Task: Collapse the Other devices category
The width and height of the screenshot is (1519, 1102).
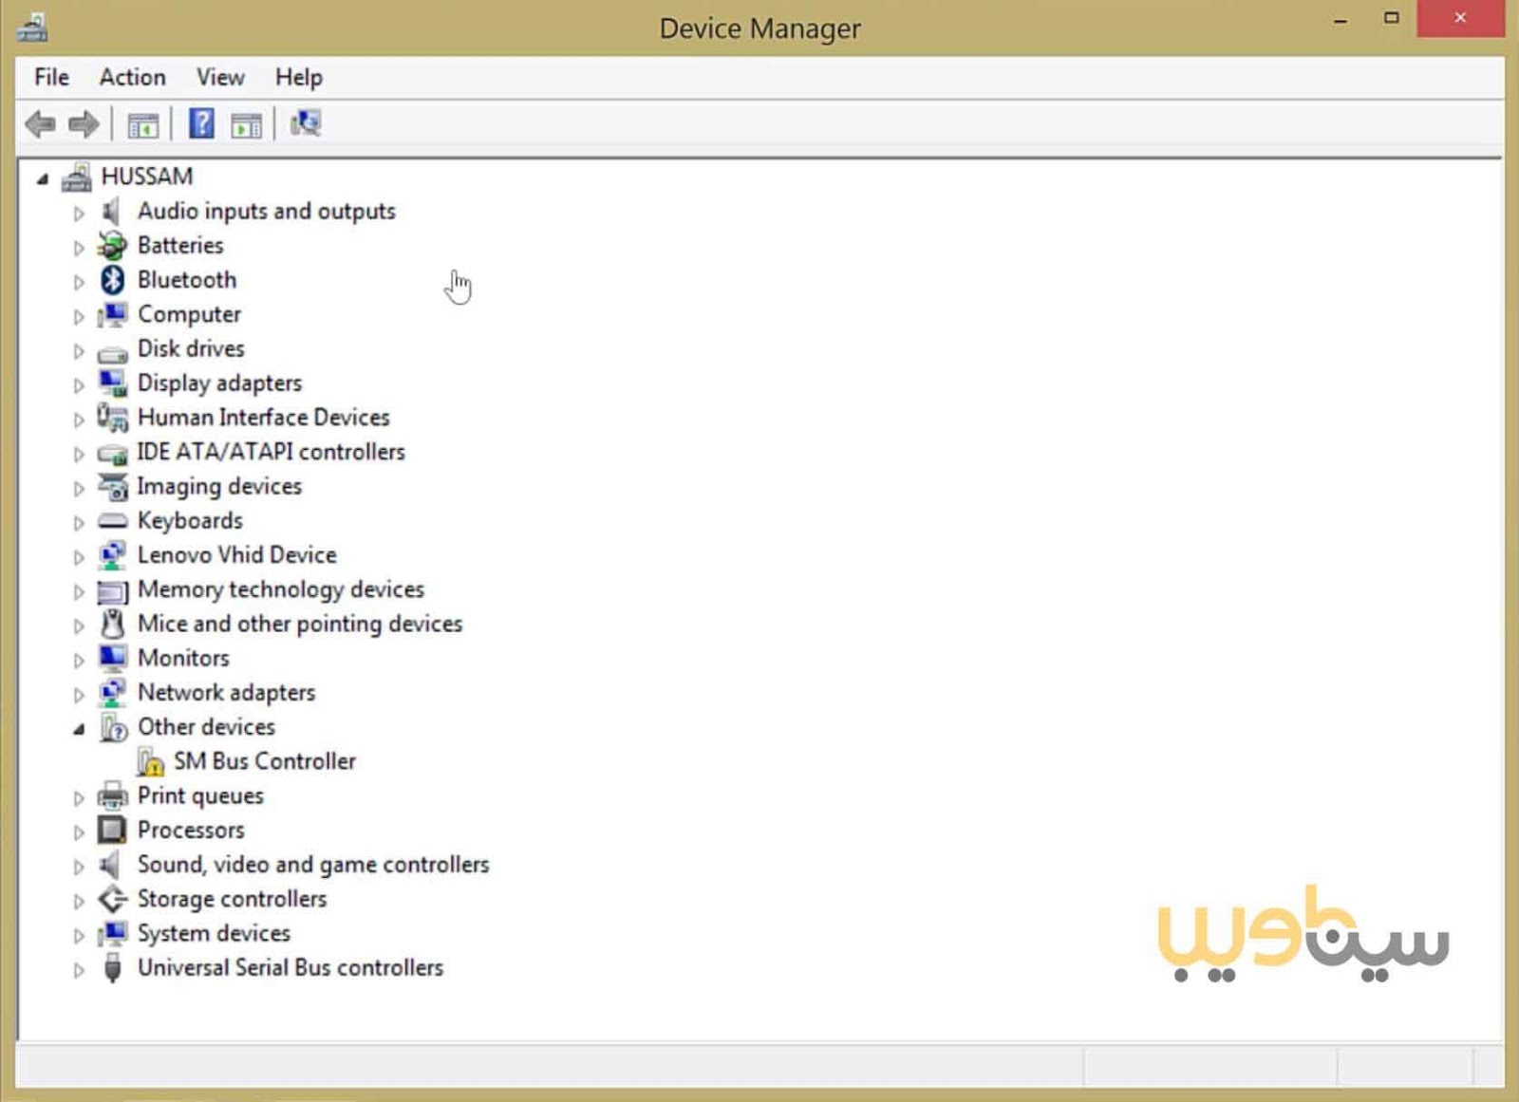Action: point(79,728)
